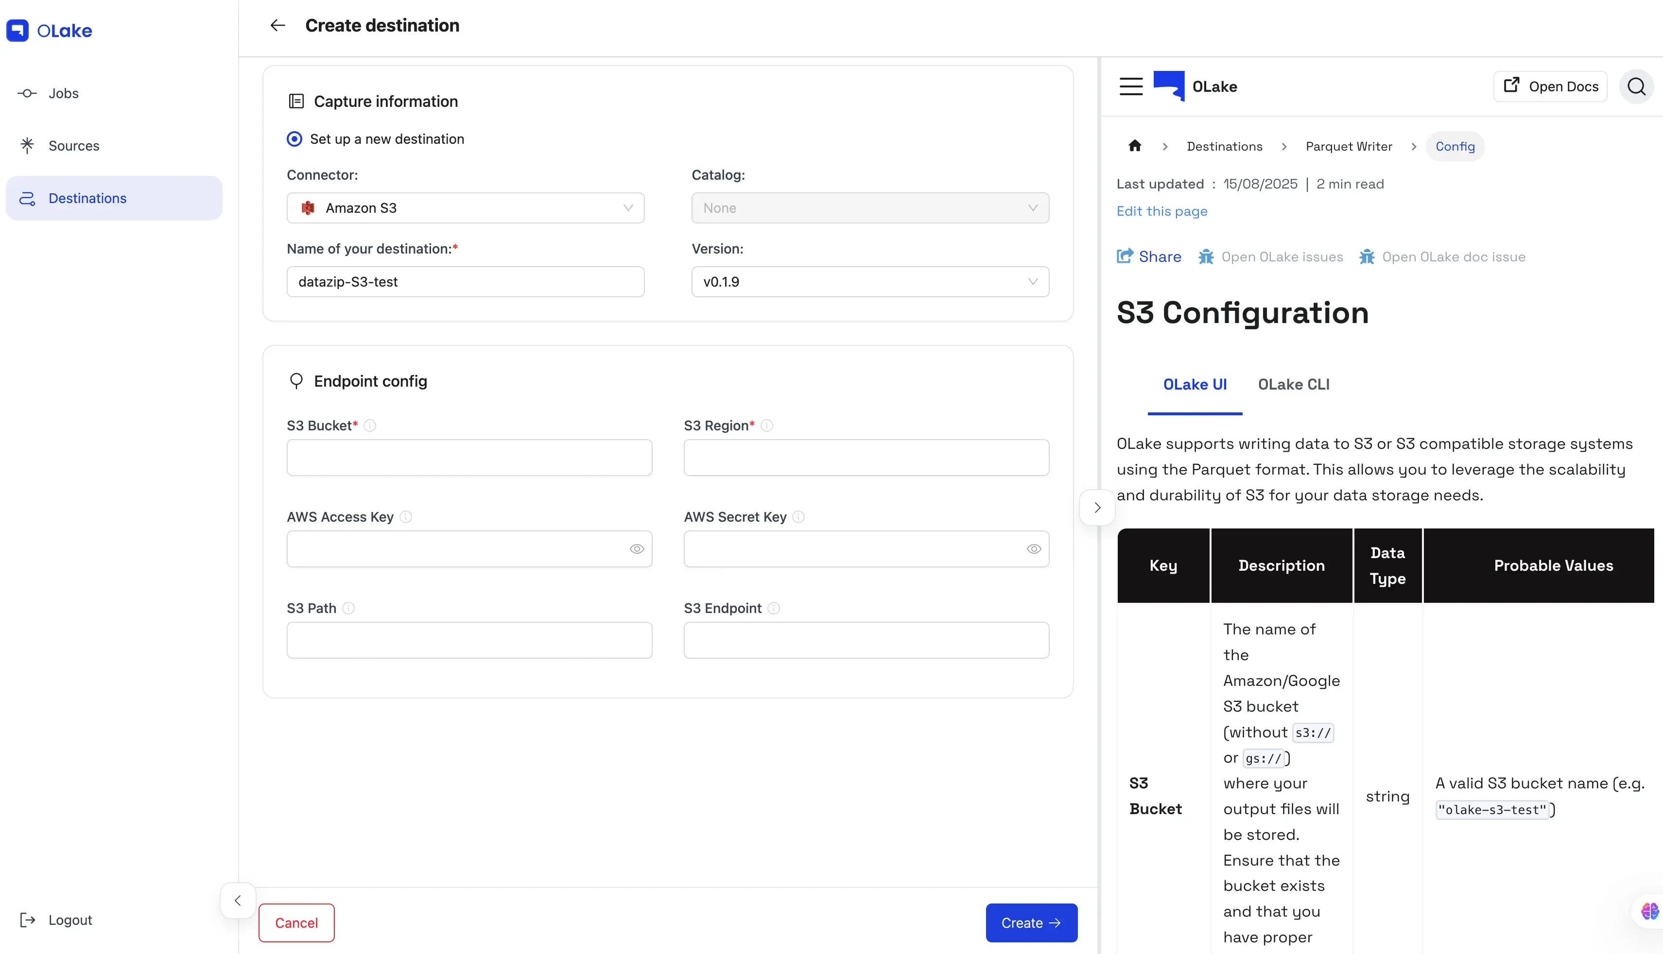
Task: Switch to the OLake CLI tab
Action: (x=1293, y=385)
